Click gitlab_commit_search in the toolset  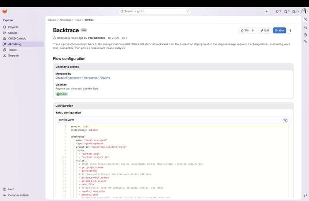(95, 178)
